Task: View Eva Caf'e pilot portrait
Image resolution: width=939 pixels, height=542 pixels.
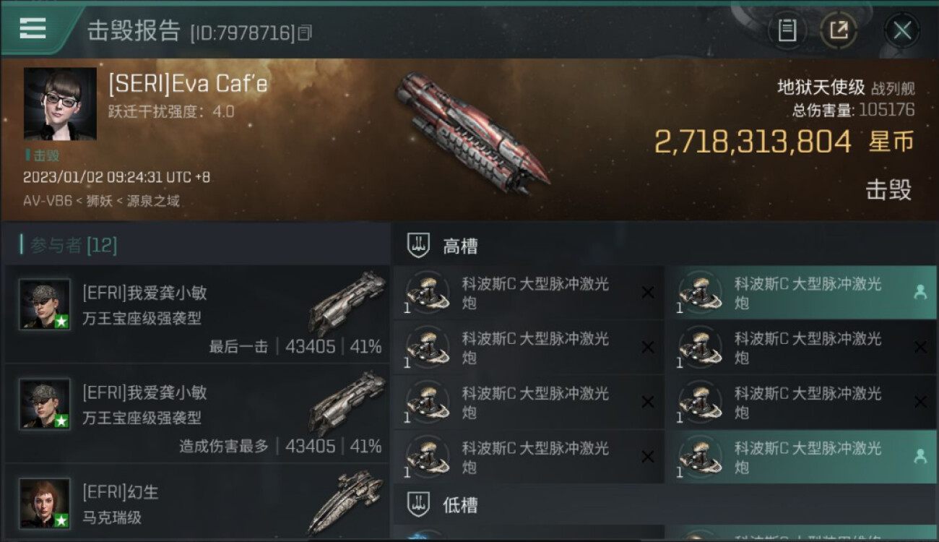Action: (60, 104)
